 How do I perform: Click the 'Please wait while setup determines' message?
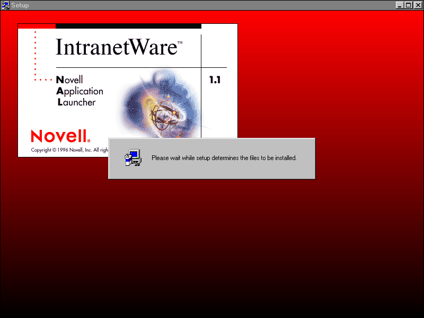[224, 158]
